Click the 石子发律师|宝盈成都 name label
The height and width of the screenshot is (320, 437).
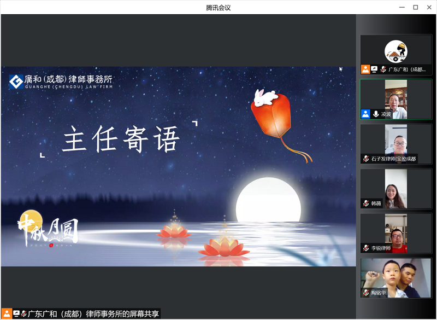point(393,159)
